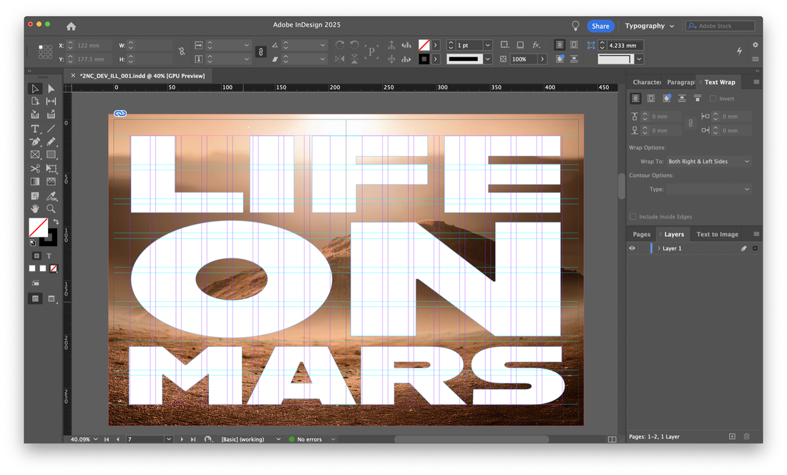The height and width of the screenshot is (475, 787).
Task: Toggle Include Inside Edges checkbox
Action: [x=633, y=217]
